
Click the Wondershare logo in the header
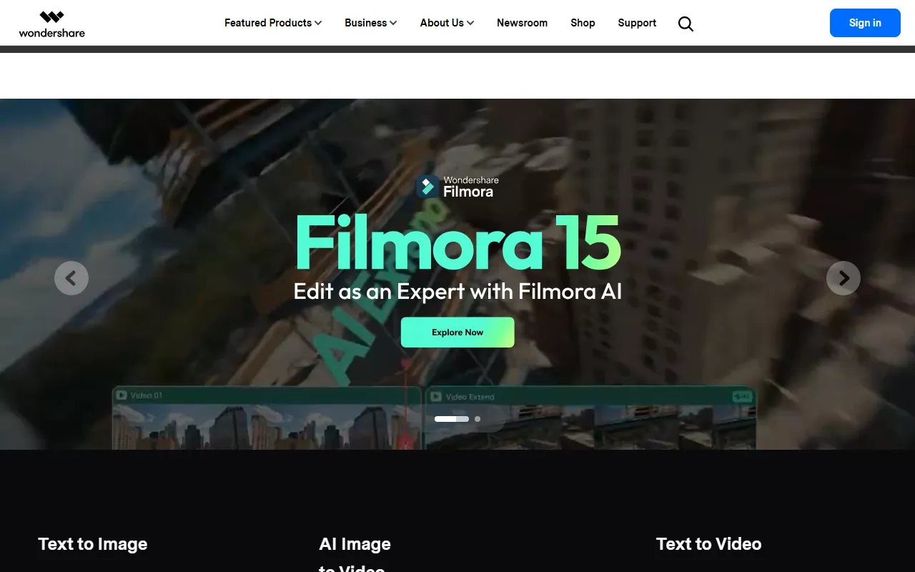[51, 24]
